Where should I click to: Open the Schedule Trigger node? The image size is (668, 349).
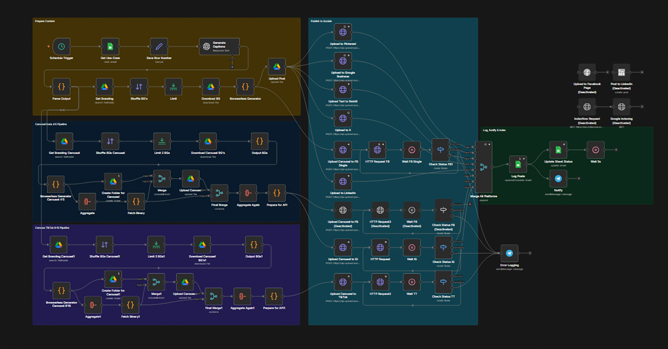[61, 46]
